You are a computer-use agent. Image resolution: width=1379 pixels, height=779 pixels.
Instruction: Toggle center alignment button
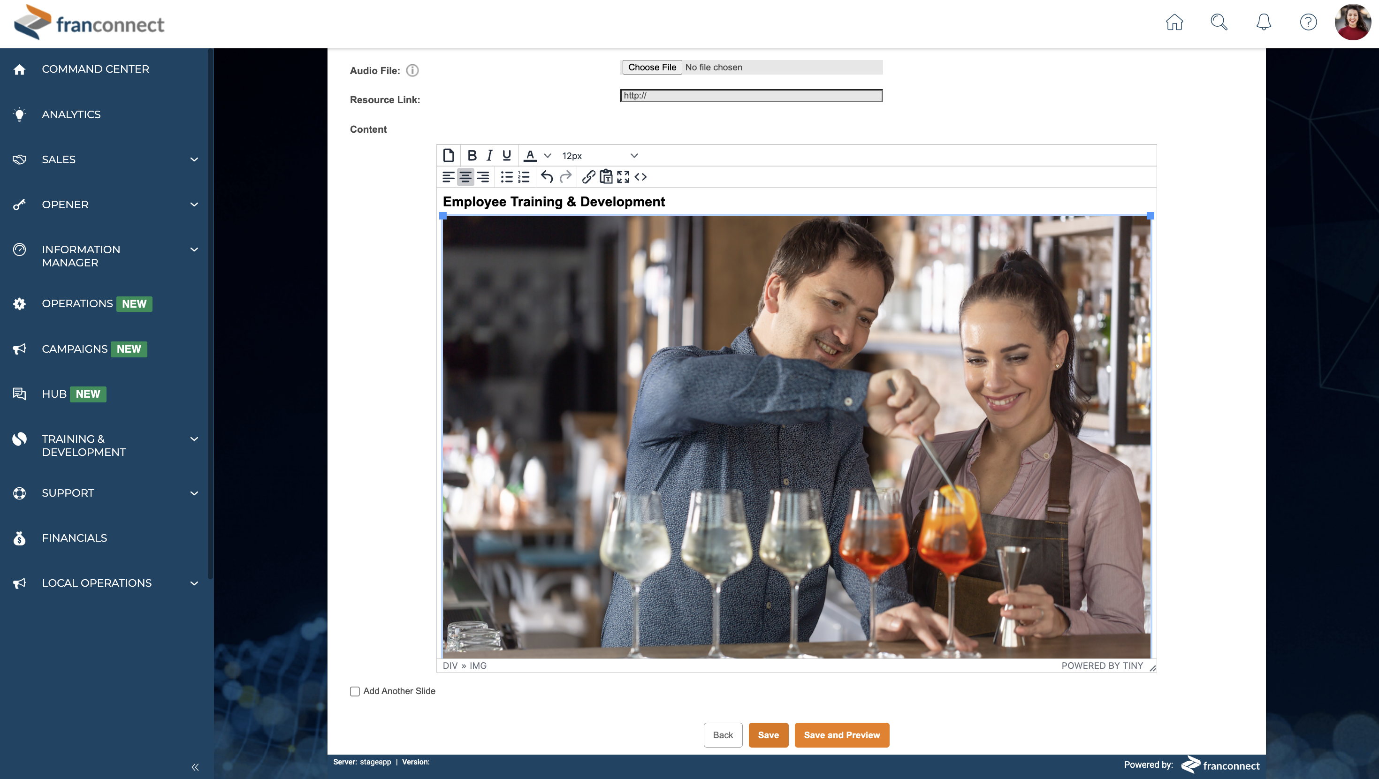[465, 177]
